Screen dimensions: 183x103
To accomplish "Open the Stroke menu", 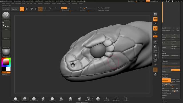I will (x=59, y=3).
